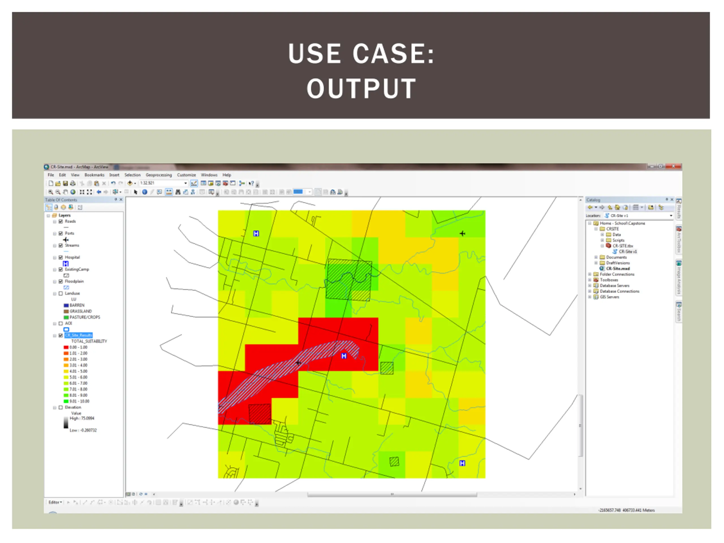The width and height of the screenshot is (724, 543).
Task: Collapse the CRSITE folder in Catalog
Action: click(596, 229)
